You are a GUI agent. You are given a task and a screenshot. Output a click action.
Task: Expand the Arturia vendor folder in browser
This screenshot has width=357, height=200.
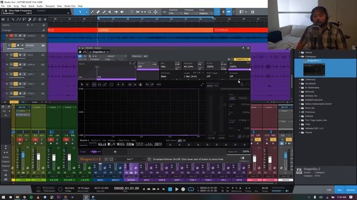click(x=300, y=52)
